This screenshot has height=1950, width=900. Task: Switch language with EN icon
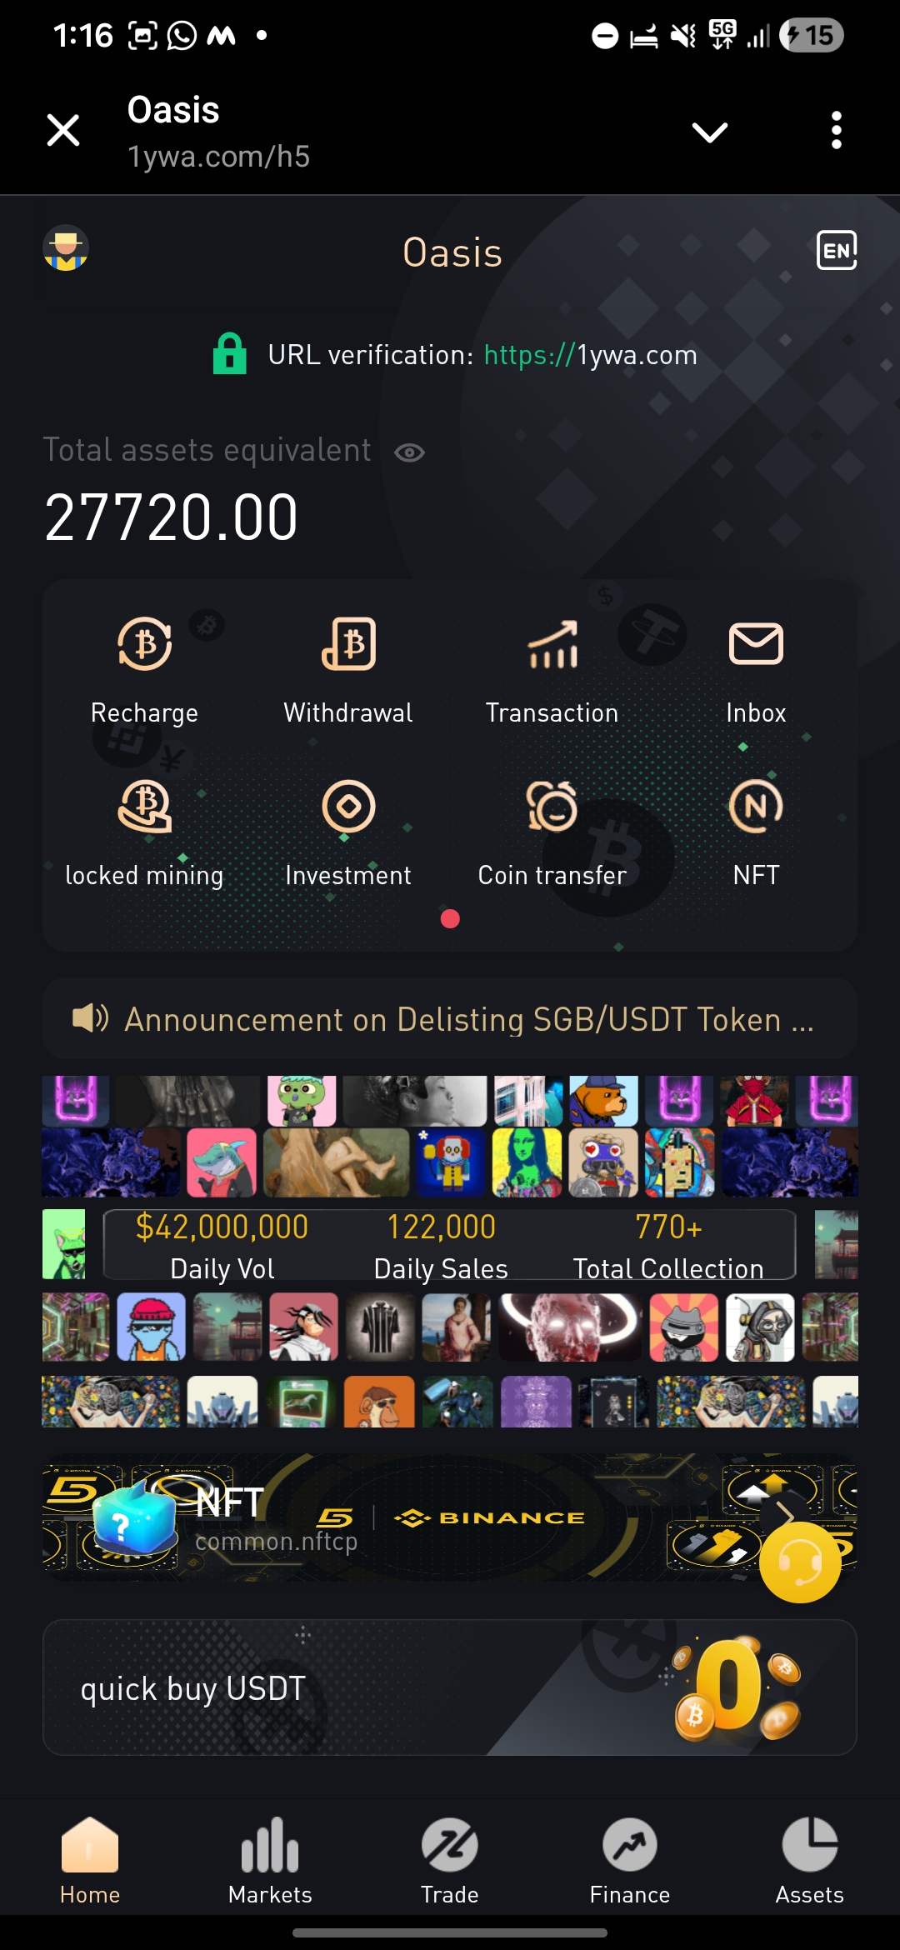click(x=837, y=250)
